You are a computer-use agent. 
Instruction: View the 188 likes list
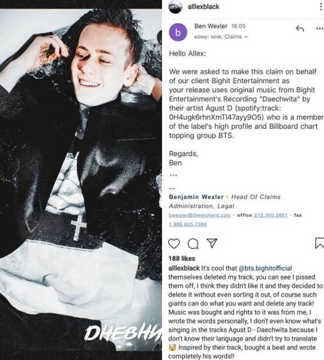point(182,258)
